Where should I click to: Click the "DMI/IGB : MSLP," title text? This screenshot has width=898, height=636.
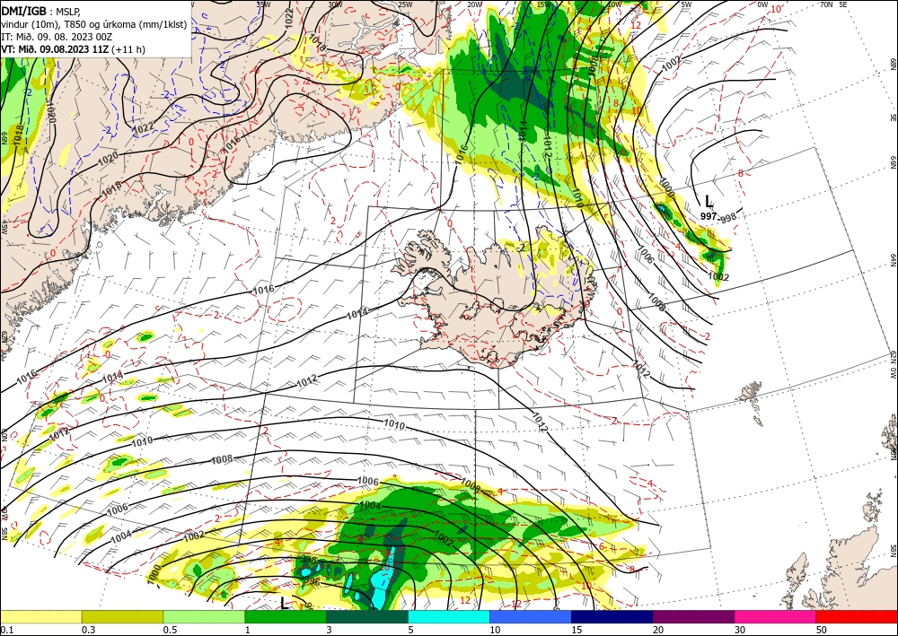coord(41,11)
